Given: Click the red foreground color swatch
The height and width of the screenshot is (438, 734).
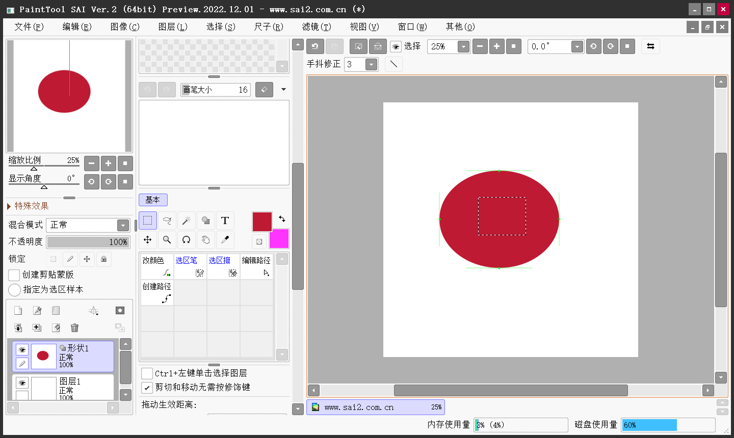Looking at the screenshot, I should 262,222.
